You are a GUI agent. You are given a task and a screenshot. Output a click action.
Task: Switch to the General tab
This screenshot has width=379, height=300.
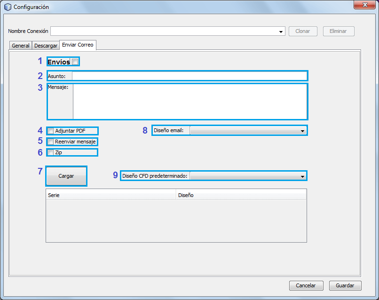pos(21,46)
